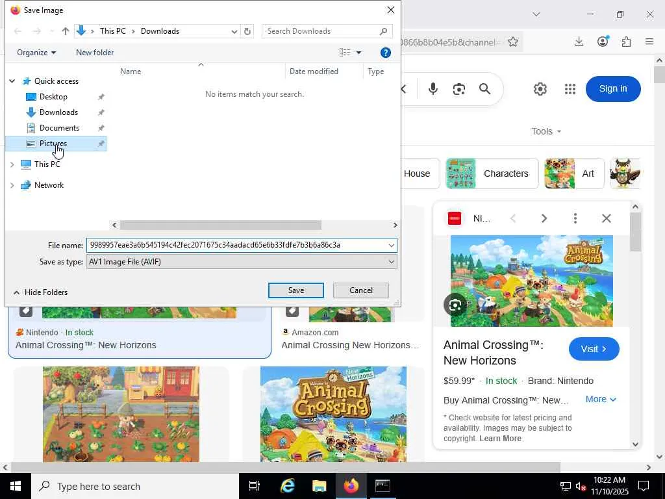Close the image preview panel
Screen dimensions: 665x499
click(607, 218)
